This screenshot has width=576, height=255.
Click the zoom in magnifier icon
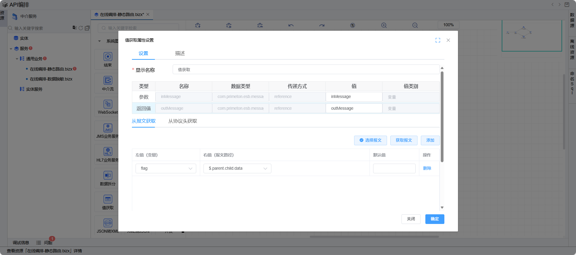(x=384, y=25)
